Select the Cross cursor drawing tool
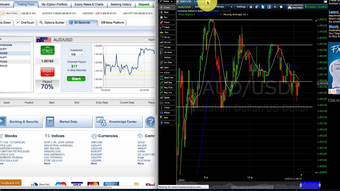Screen dimensions: 340x191 tap(167, 7)
